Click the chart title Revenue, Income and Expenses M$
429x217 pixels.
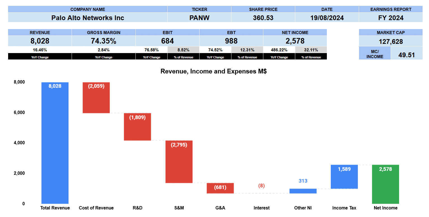point(214,71)
